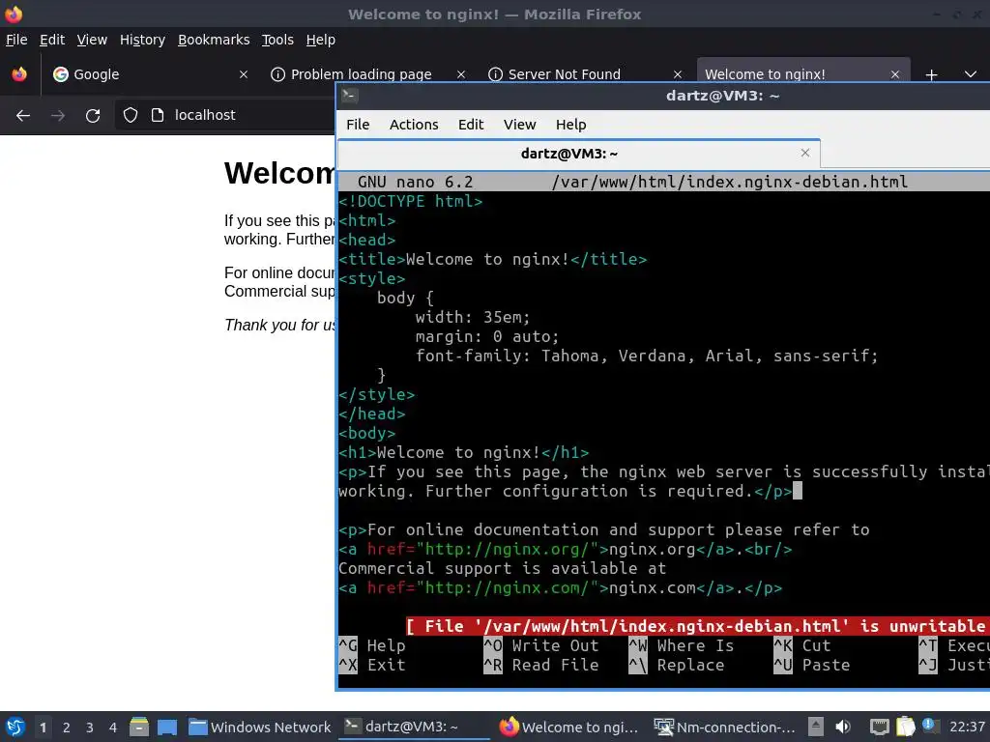This screenshot has height=742, width=990.
Task: Open Firefox Edit menu
Action: coord(52,40)
